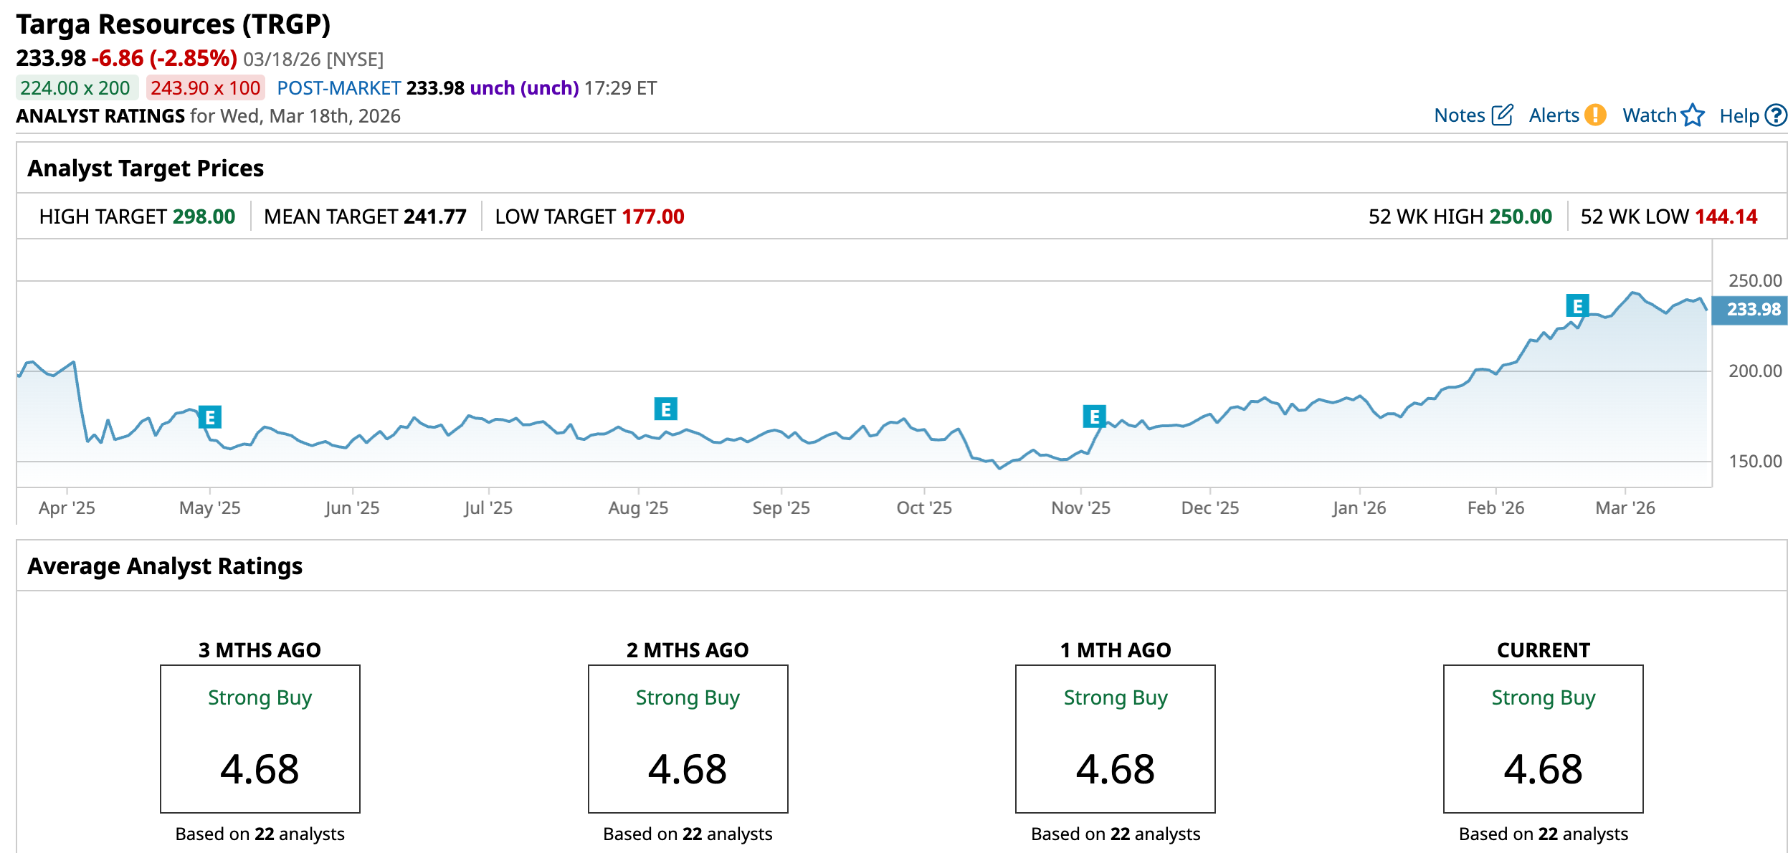Click the Watch link text
1788x853 pixels.
(x=1649, y=115)
